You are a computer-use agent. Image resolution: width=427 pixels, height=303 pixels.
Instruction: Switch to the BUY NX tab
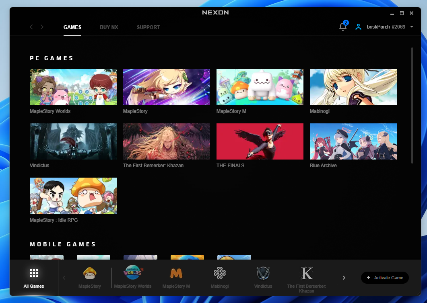(109, 27)
